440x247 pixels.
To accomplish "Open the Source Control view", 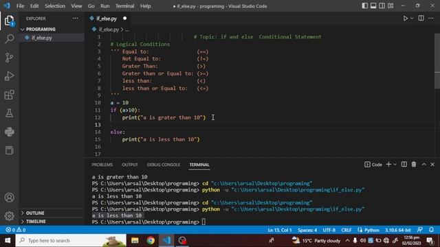I will 9,58.
